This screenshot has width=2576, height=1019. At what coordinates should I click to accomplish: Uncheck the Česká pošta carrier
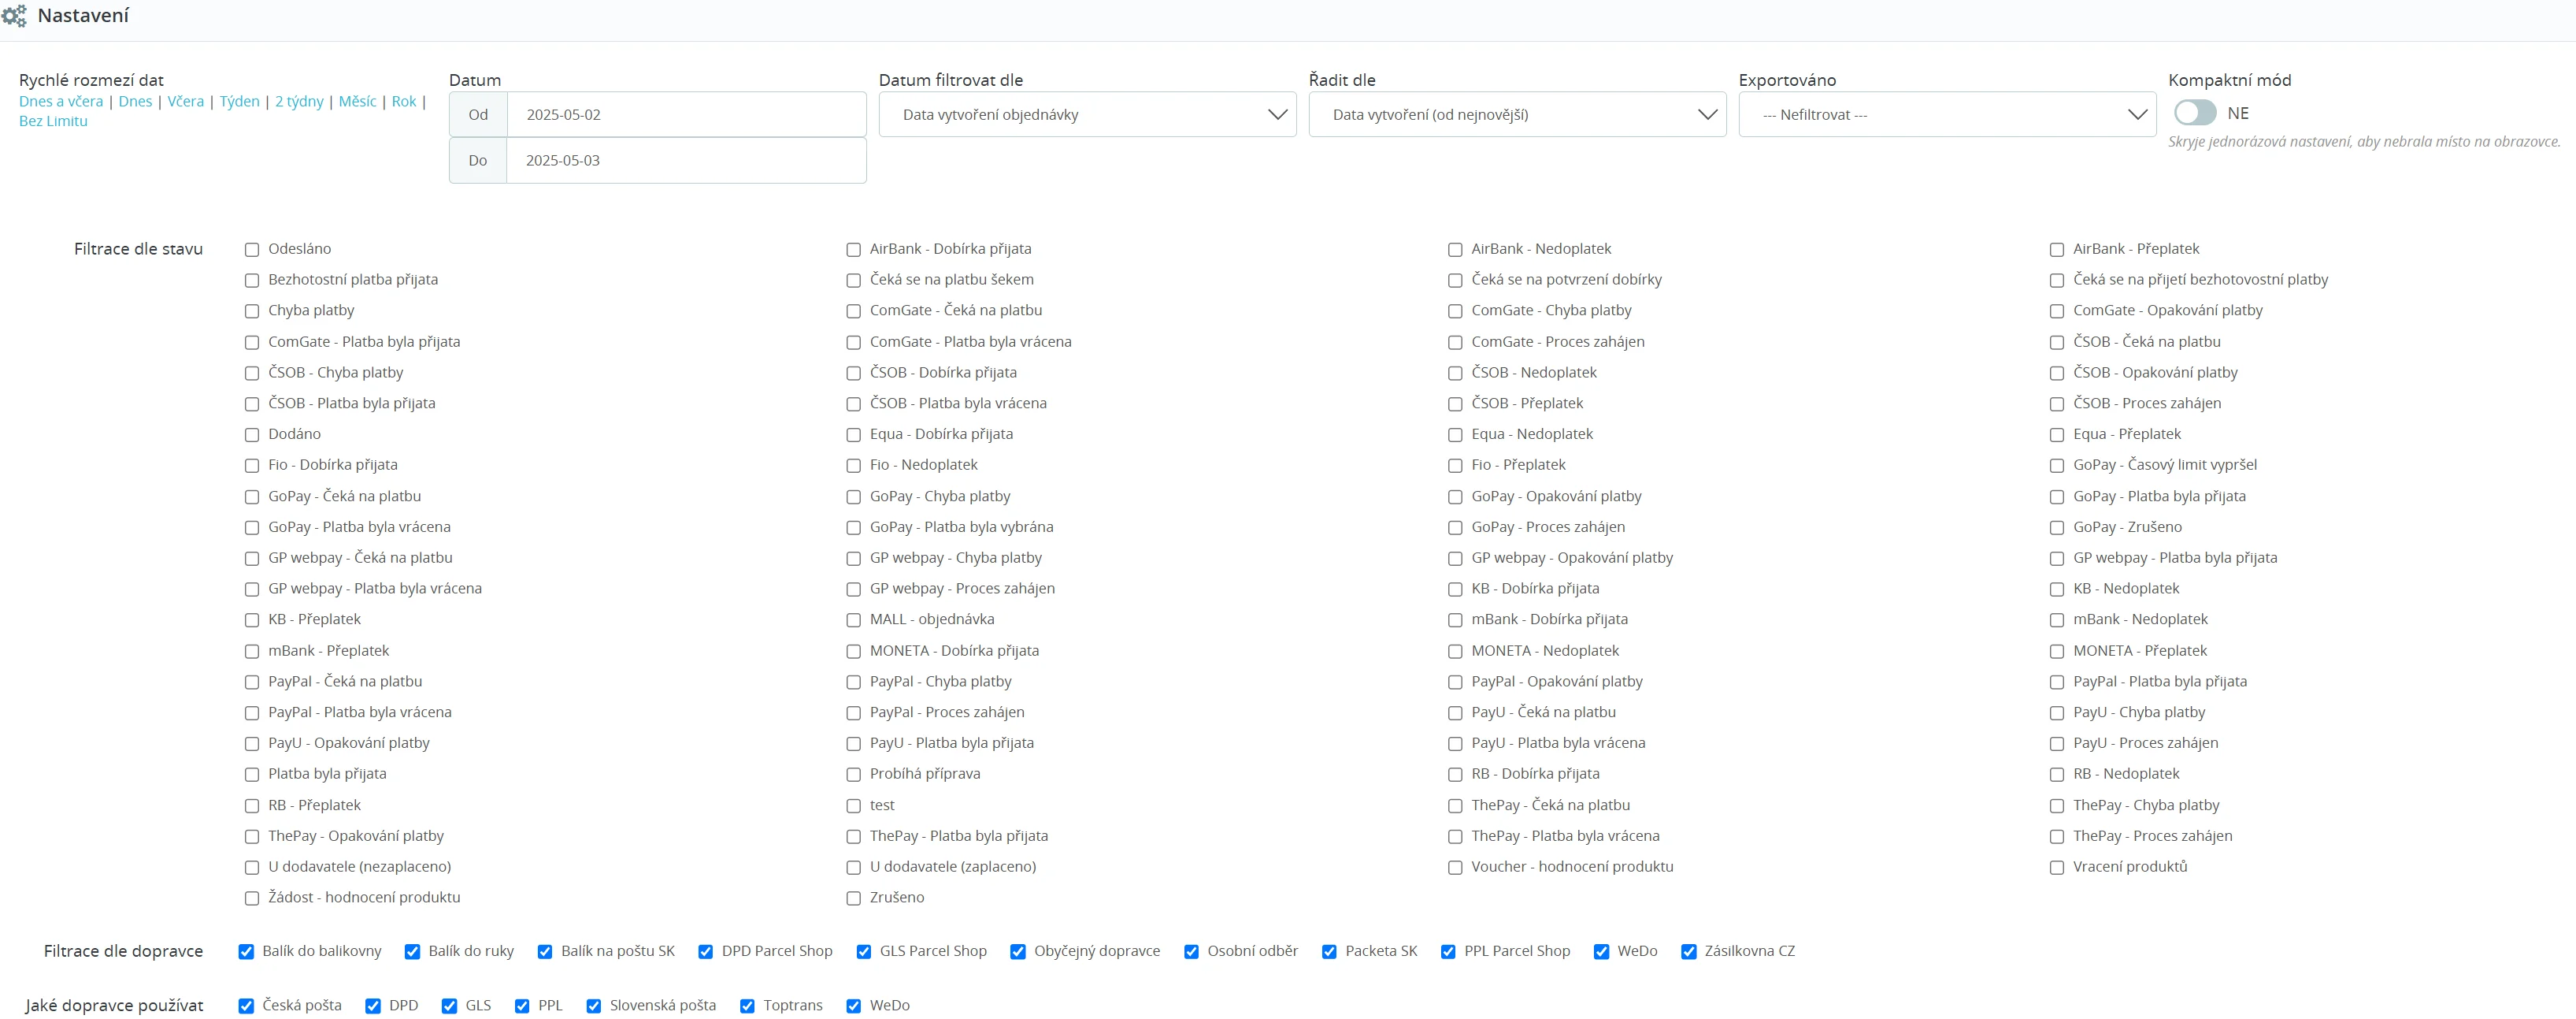pyautogui.click(x=246, y=1006)
